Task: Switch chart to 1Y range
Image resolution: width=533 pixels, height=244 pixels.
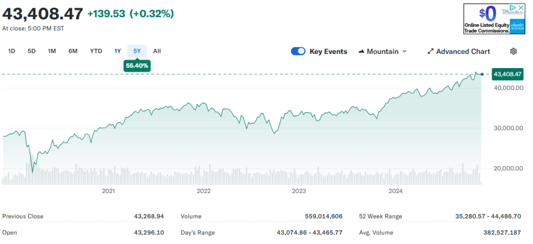Action: (118, 51)
